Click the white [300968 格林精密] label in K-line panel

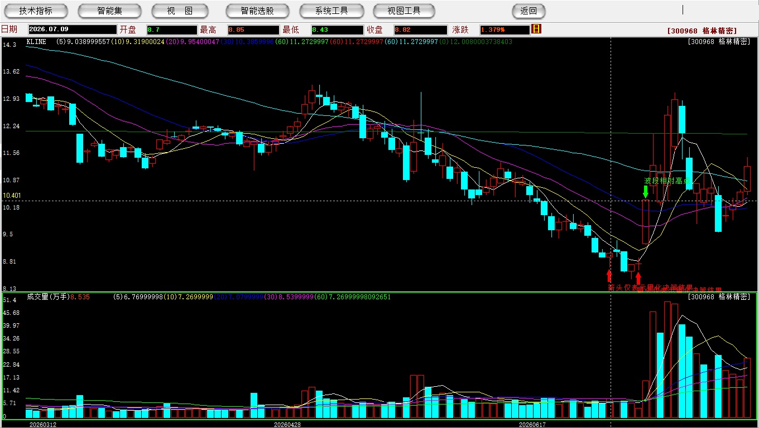pos(719,41)
